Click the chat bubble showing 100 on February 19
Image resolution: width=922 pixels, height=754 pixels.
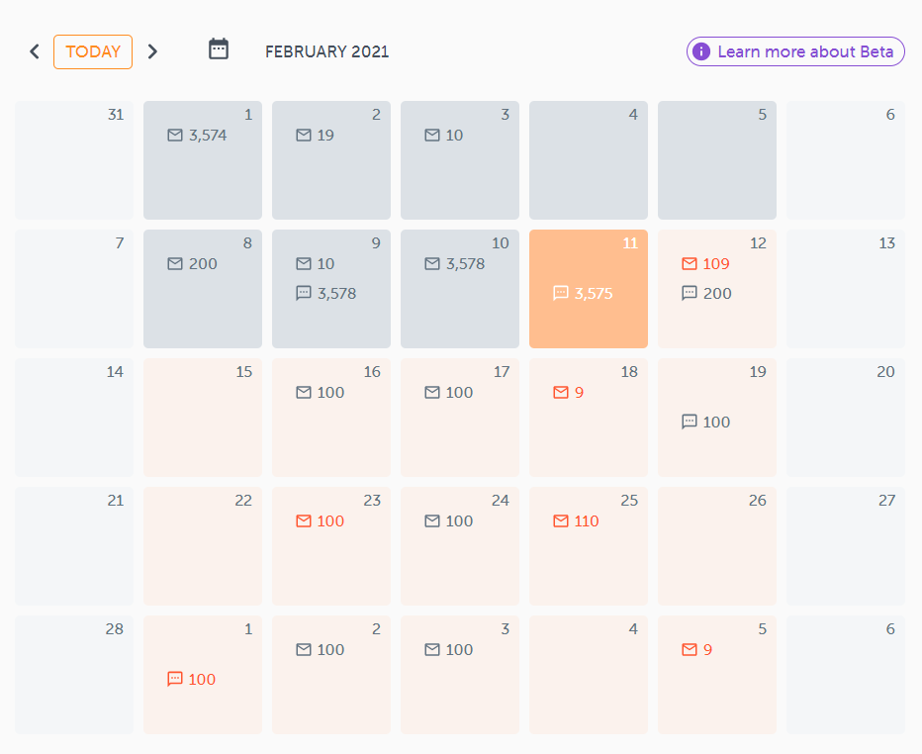[689, 422]
